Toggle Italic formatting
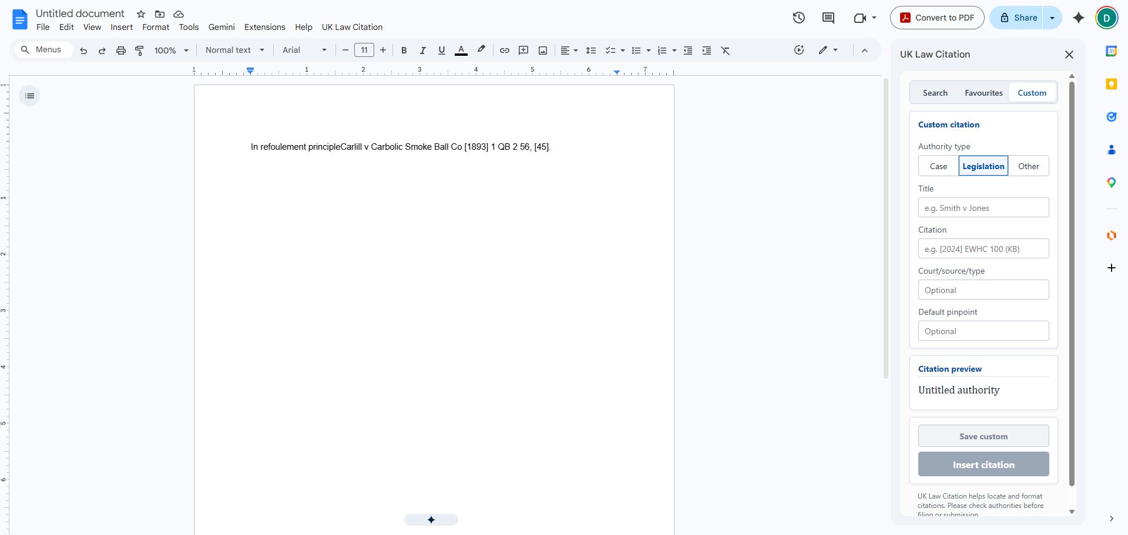 click(422, 51)
